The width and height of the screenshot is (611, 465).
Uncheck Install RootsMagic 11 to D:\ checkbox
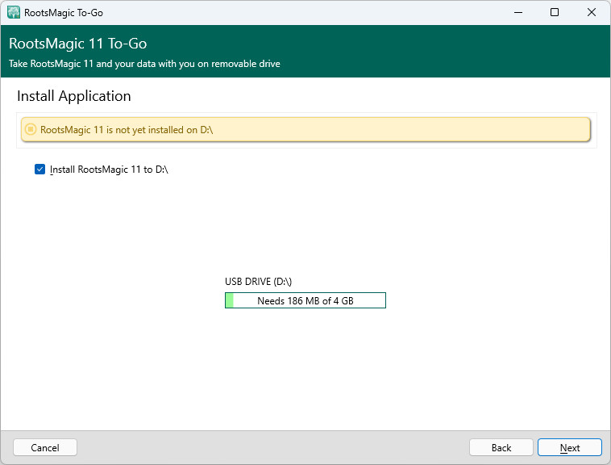pos(39,170)
